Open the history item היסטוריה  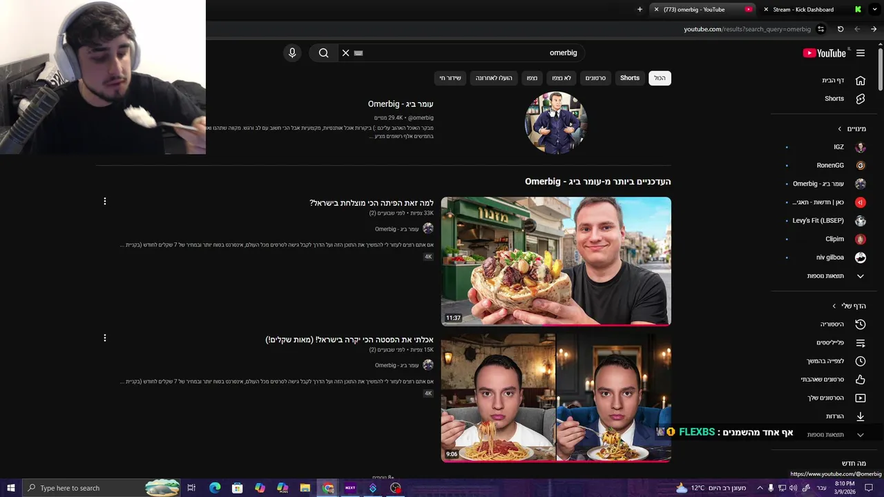point(844,324)
